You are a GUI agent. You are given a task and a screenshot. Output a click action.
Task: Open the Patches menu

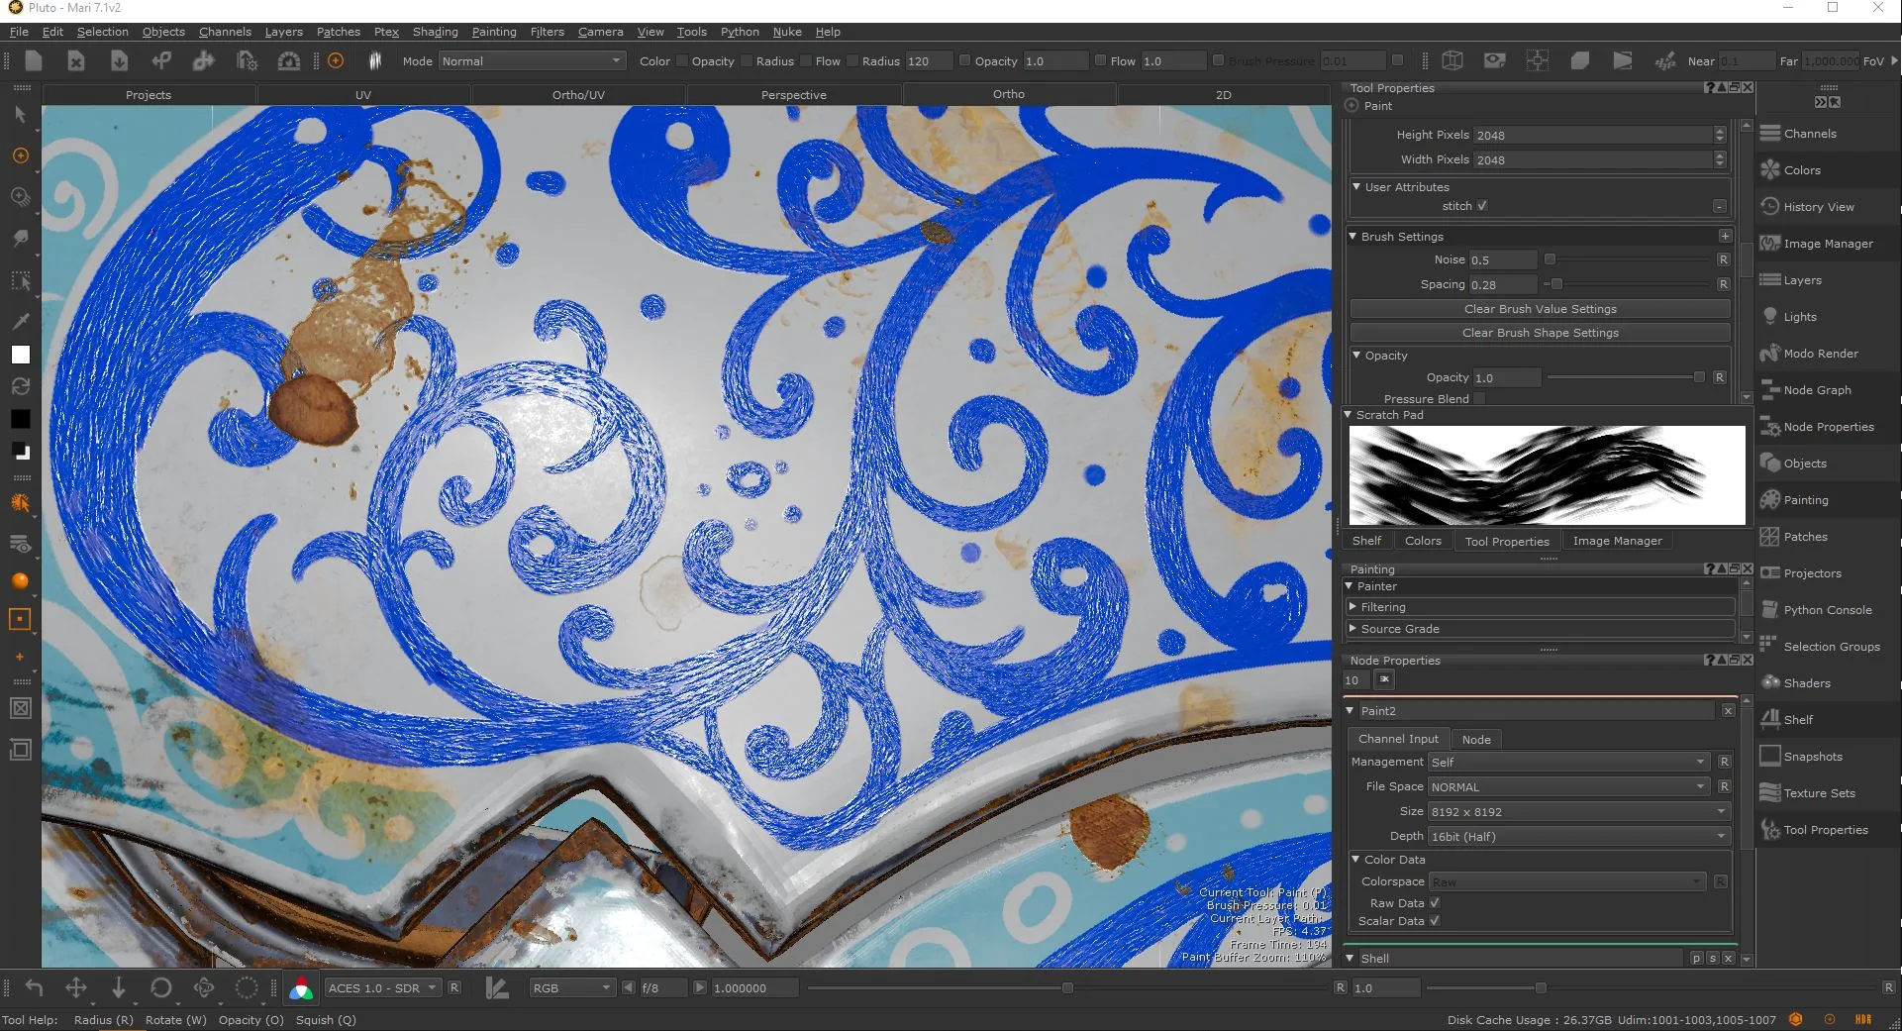pyautogui.click(x=338, y=32)
